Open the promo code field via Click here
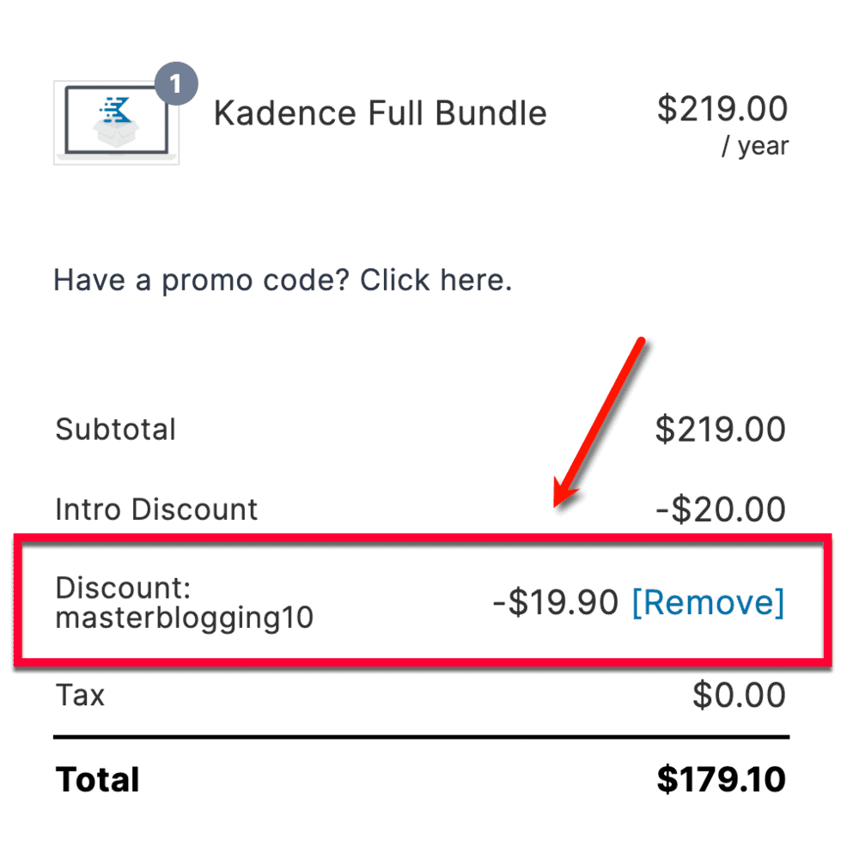Screen dimensions: 859x859 click(438, 279)
